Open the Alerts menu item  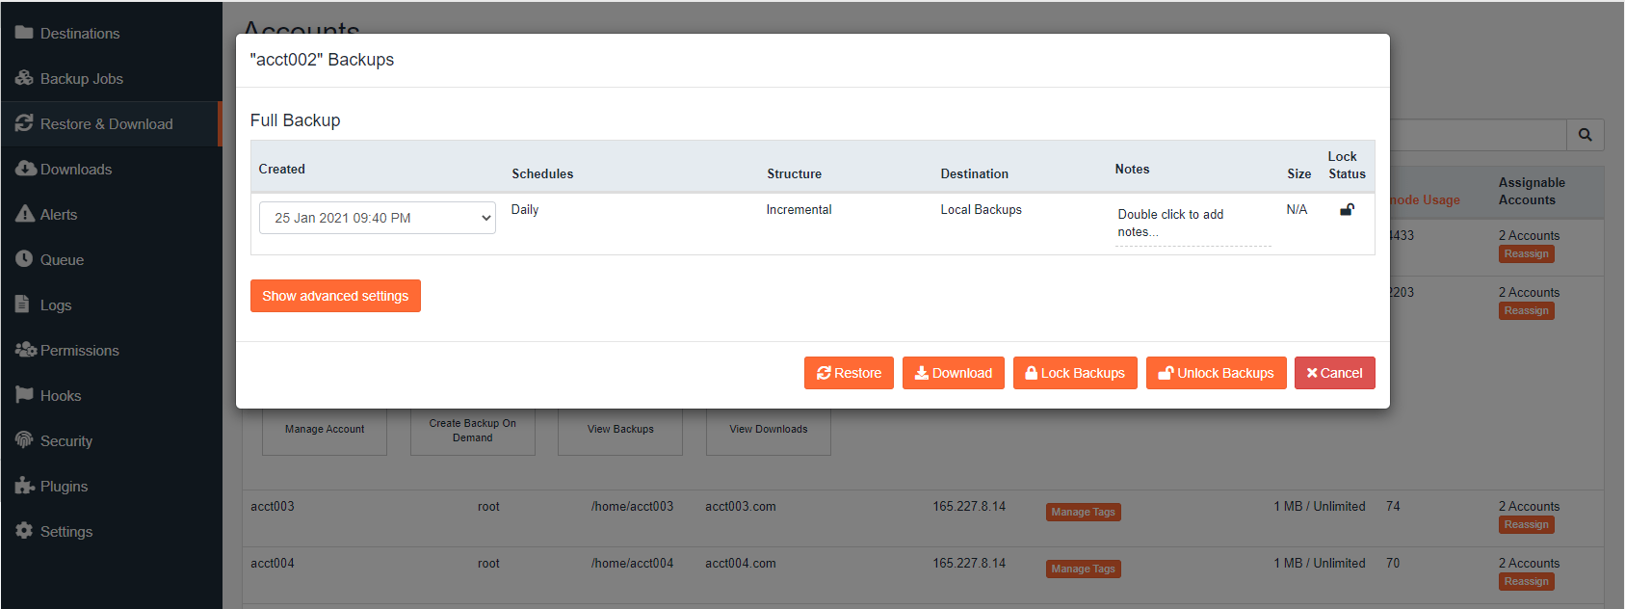pos(111,214)
